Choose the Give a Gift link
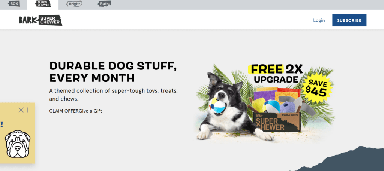384x171 pixels. (90, 111)
